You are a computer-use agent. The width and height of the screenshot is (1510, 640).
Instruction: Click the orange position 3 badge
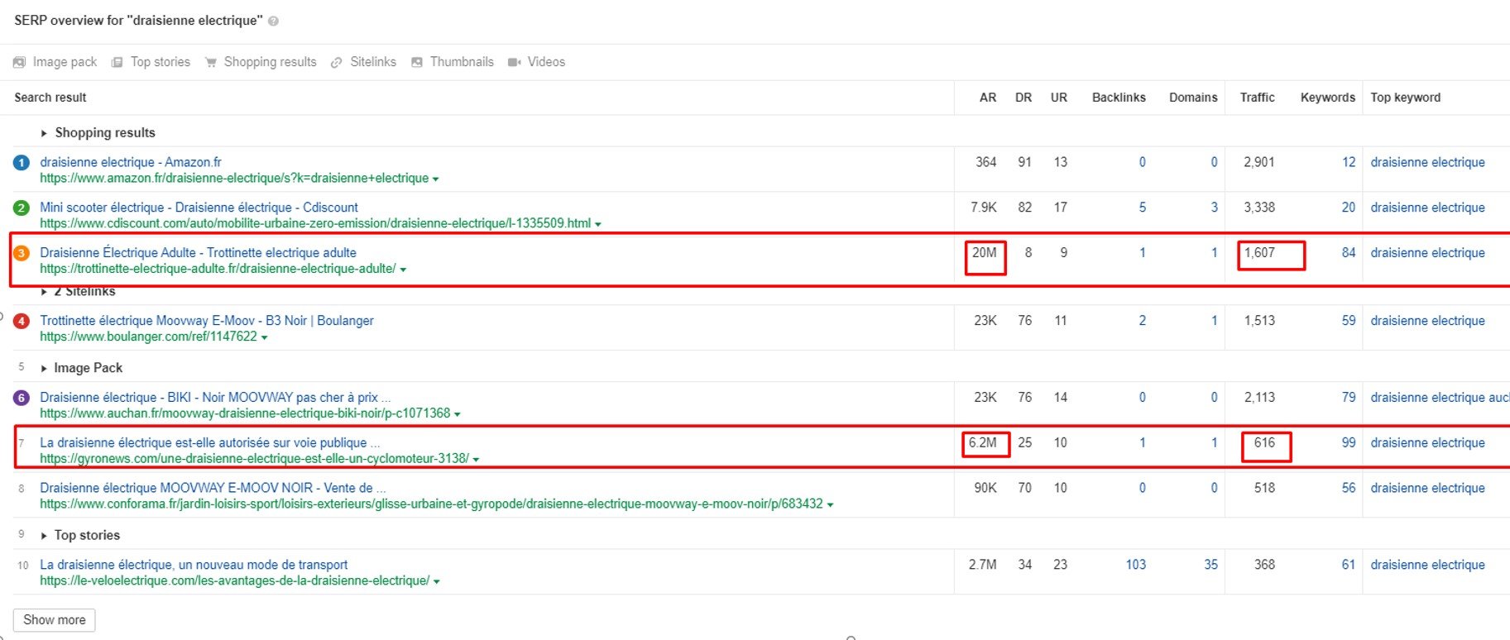22,253
